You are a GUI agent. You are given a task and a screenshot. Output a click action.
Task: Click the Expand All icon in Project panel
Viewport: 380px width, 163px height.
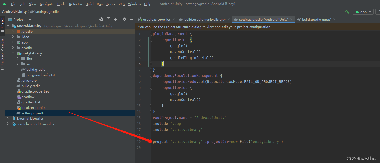coord(108,19)
